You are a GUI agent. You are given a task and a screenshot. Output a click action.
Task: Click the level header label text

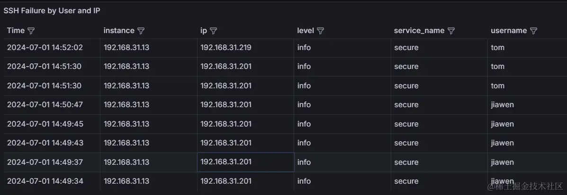[306, 31]
